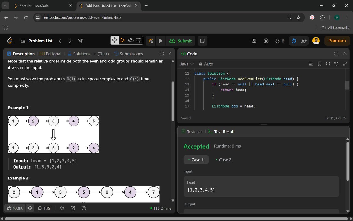Image resolution: width=353 pixels, height=221 pixels.
Task: Select the move cursor tool icon
Action: [x=115, y=40]
